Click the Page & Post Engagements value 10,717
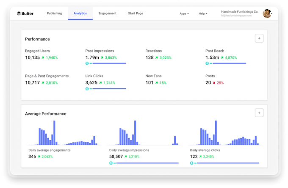This screenshot has width=288, height=188. [x=32, y=83]
